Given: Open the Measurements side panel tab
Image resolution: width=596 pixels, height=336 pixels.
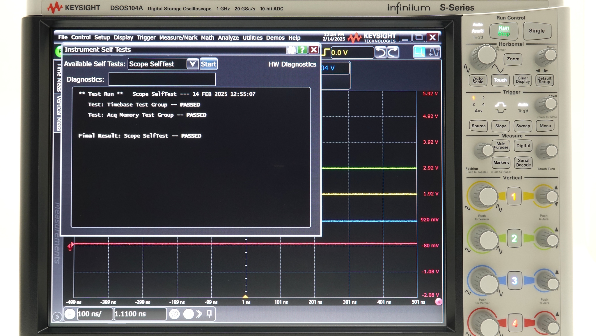Looking at the screenshot, I should coord(57,233).
